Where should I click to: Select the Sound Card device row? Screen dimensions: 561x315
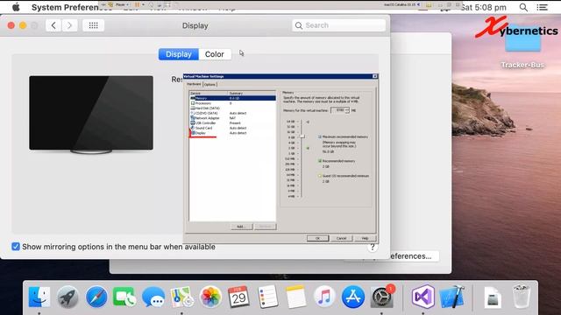pos(232,128)
